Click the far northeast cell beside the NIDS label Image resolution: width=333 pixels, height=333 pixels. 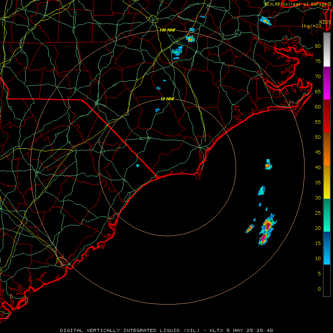[265, 21]
